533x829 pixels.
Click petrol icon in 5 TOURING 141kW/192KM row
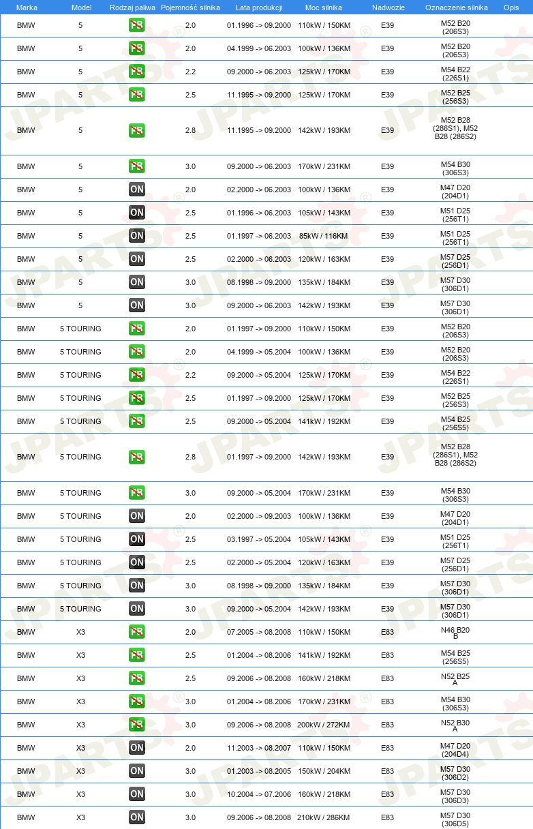coord(137,421)
